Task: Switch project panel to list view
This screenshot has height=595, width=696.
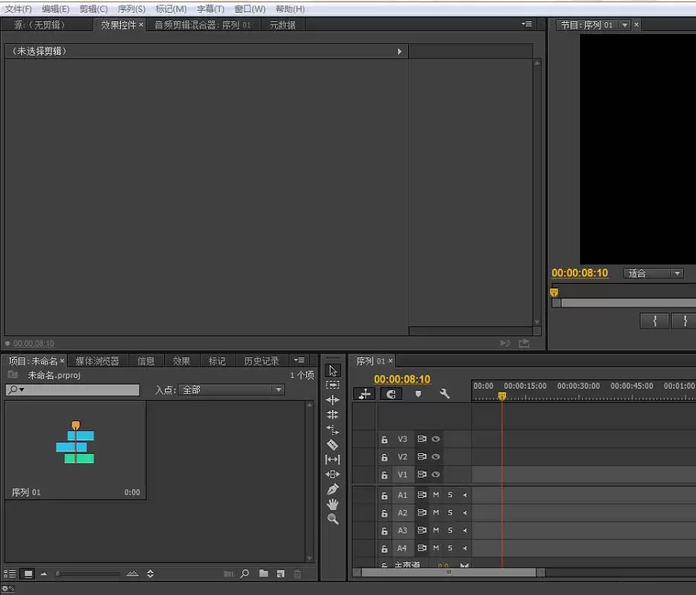Action: click(10, 574)
